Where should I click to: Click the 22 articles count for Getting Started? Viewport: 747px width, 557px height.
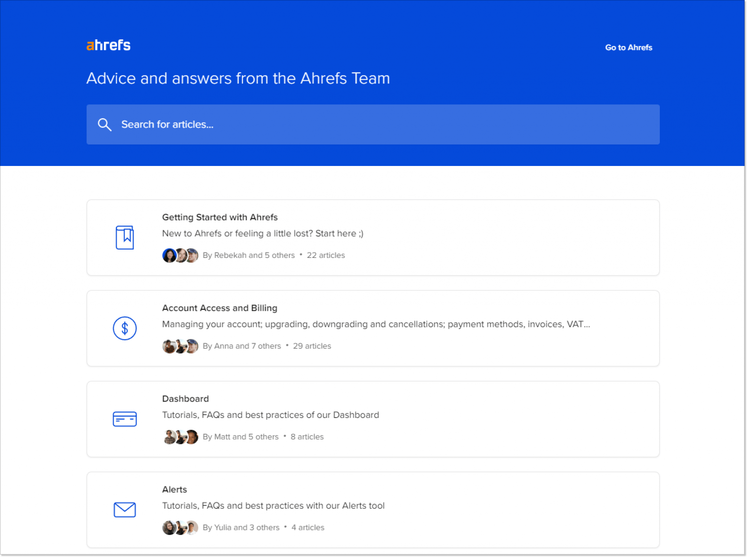coord(326,255)
